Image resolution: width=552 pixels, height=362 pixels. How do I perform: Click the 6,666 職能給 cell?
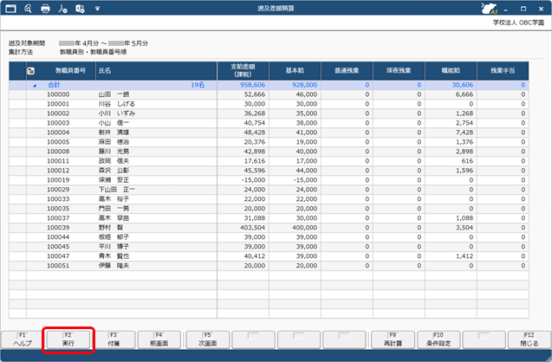(x=451, y=94)
